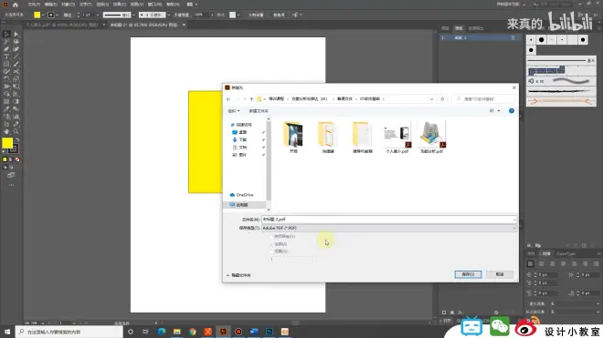Select the Type tool
This screenshot has width=603, height=338.
click(6, 56)
